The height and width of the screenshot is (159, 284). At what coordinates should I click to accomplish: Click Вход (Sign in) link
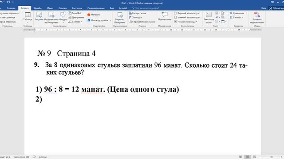264,8
